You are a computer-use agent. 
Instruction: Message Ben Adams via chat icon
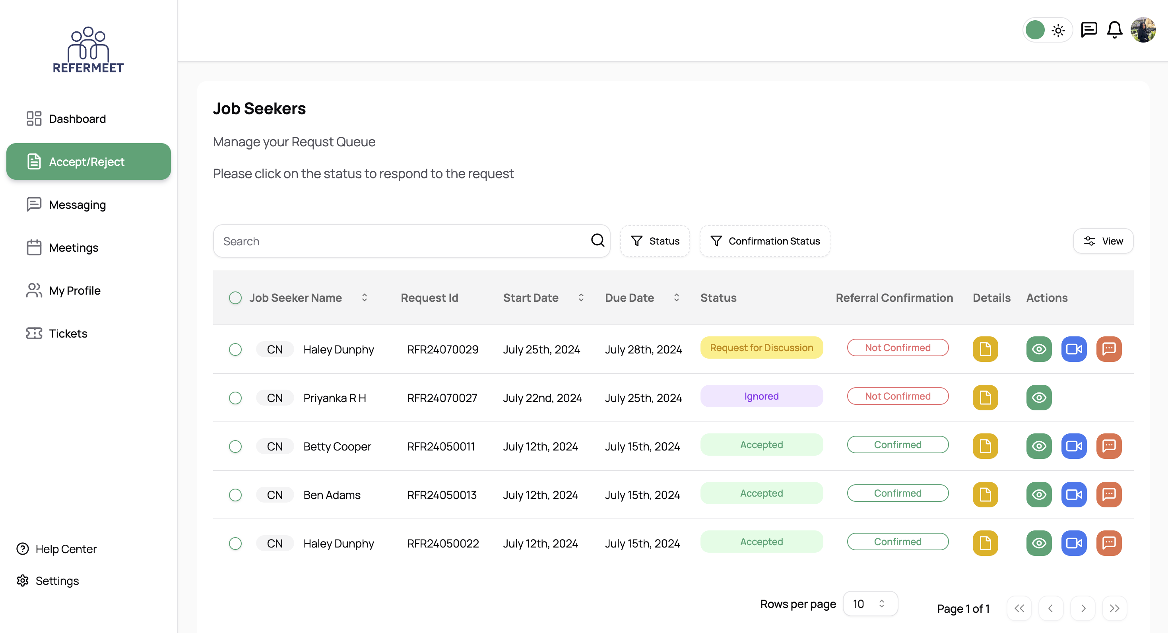1109,495
